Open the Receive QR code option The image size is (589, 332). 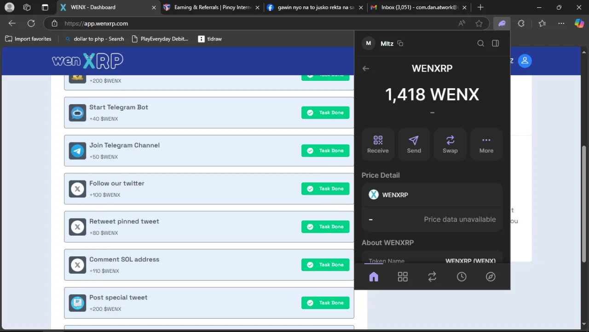click(x=378, y=144)
